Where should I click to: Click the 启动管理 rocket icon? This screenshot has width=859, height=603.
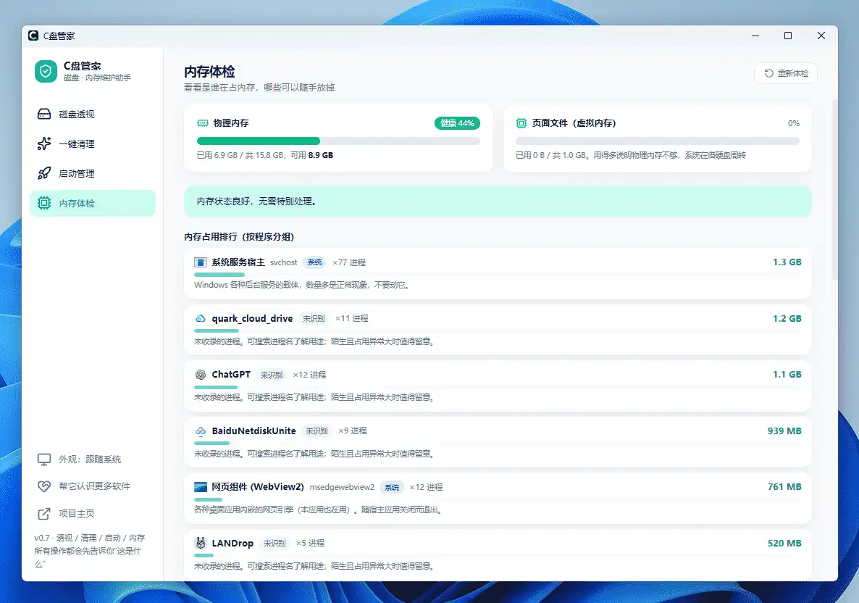coord(44,173)
